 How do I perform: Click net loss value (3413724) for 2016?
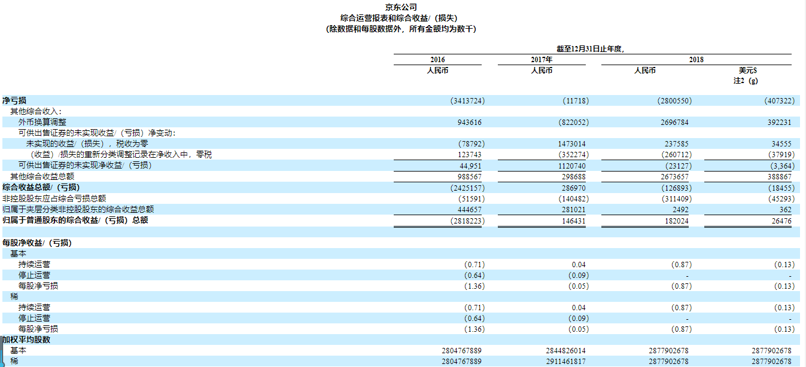click(467, 101)
